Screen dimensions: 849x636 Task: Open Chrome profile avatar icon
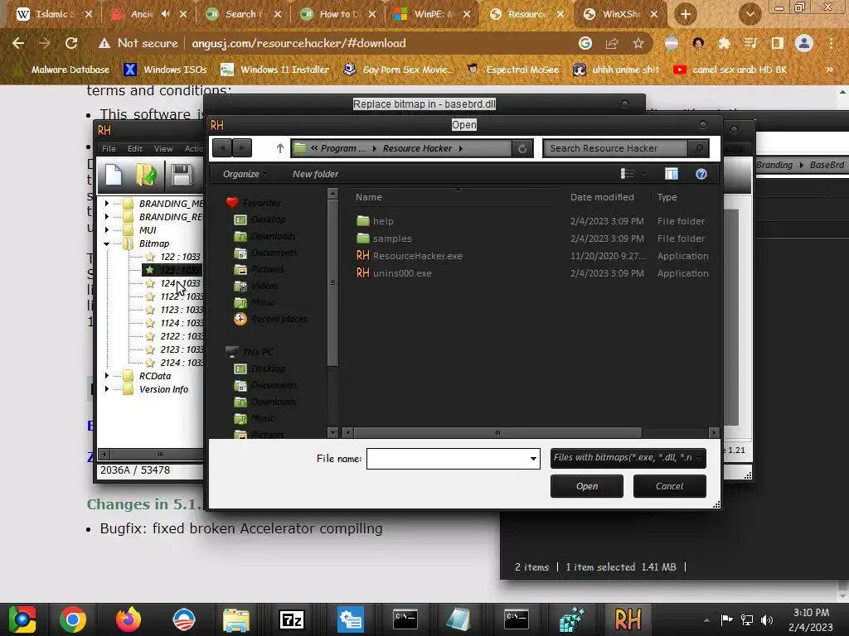point(804,43)
